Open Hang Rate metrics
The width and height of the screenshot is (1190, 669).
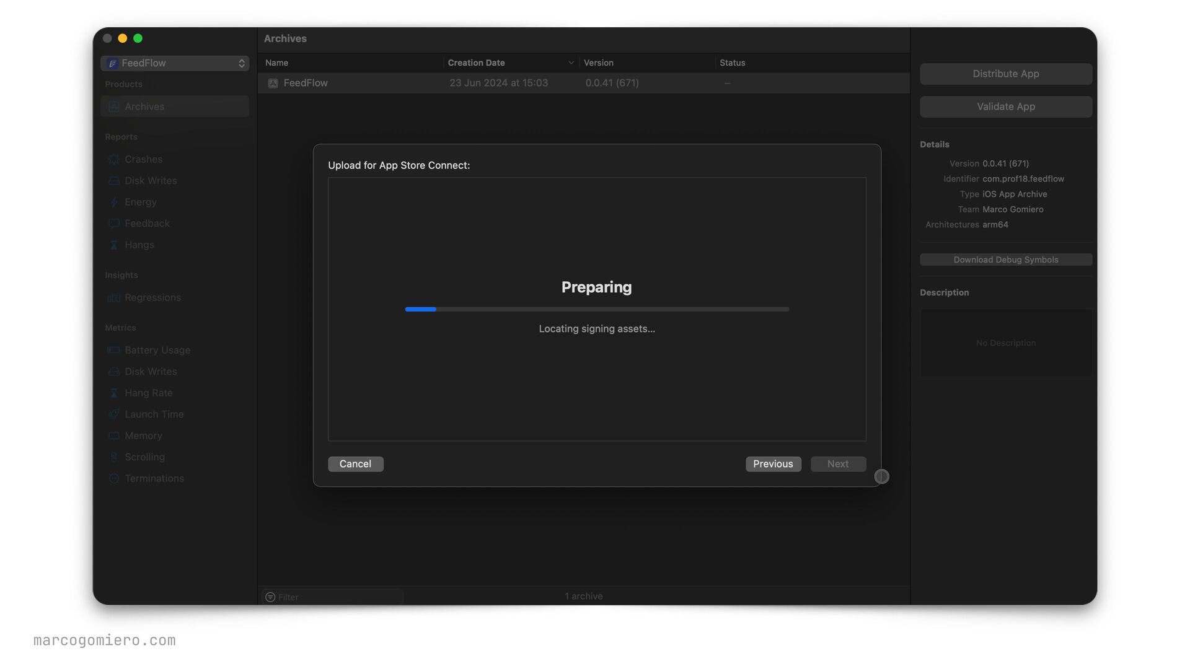pos(149,393)
